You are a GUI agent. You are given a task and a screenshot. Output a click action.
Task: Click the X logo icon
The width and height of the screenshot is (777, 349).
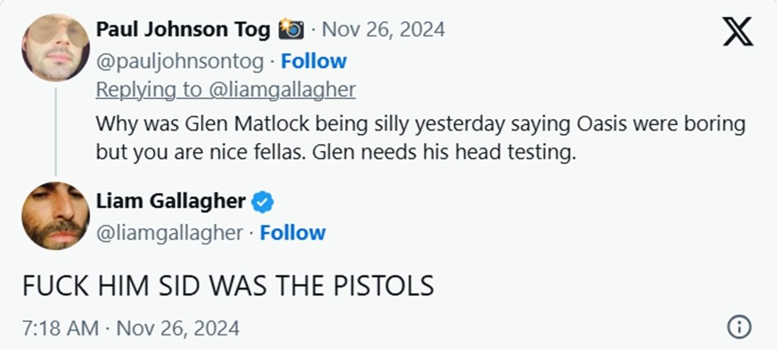[738, 31]
